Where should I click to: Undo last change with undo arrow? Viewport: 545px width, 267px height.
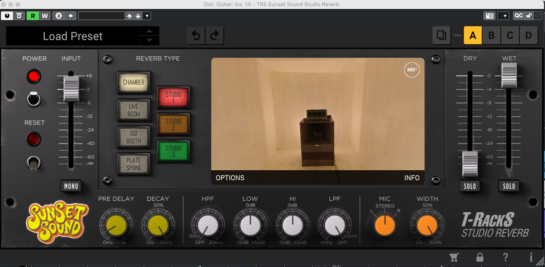coord(196,35)
